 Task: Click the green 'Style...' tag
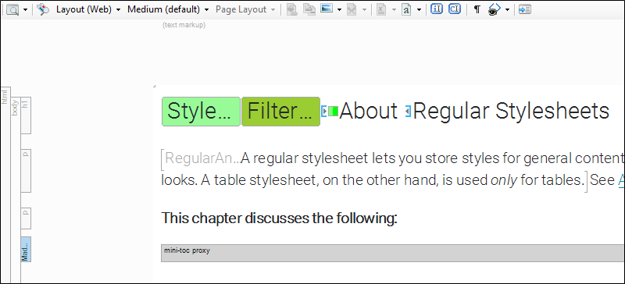tap(201, 112)
